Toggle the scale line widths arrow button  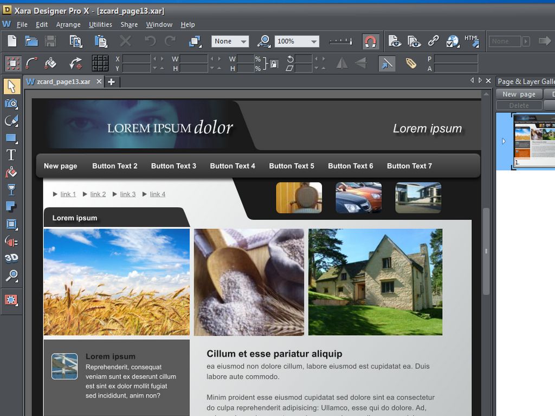(386, 63)
